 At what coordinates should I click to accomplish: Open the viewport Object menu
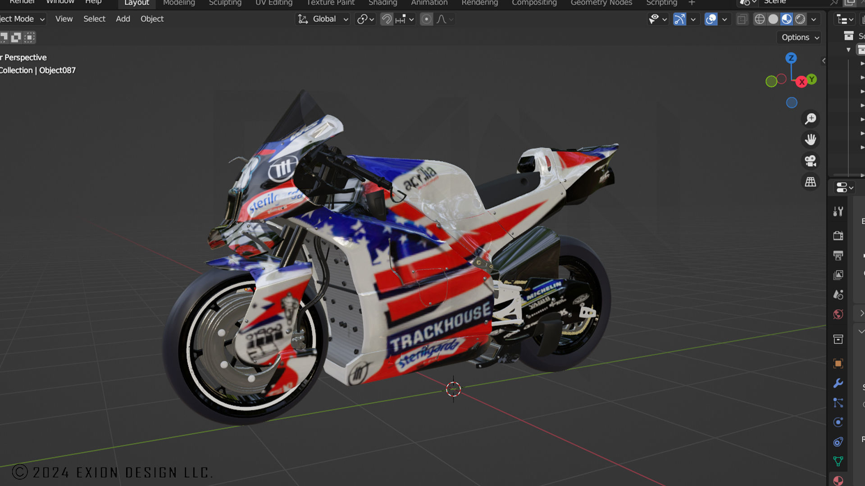(x=152, y=19)
